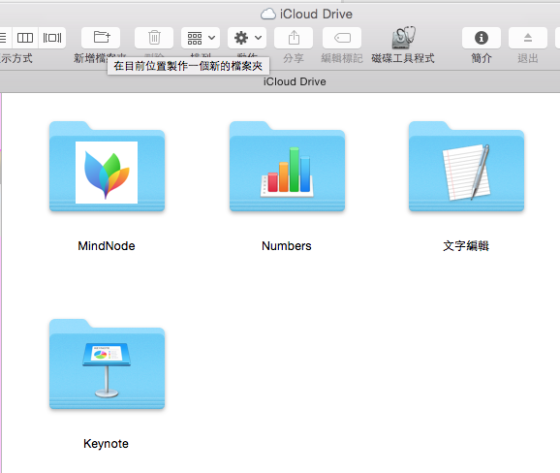Click the Share toolbar button
560x473 pixels.
click(294, 38)
